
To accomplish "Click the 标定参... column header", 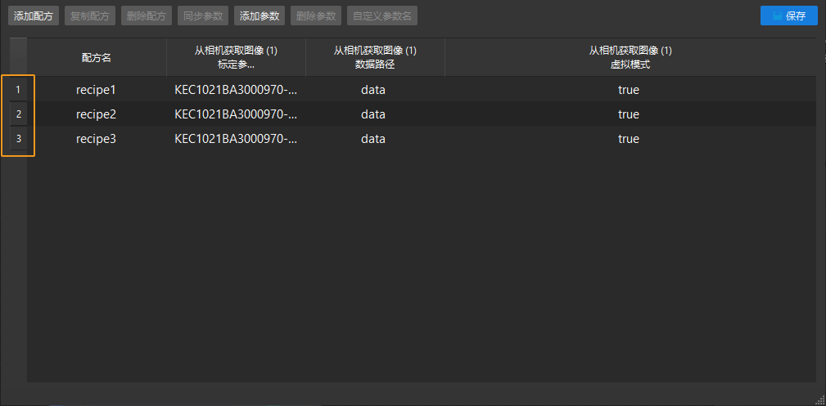I will (236, 58).
